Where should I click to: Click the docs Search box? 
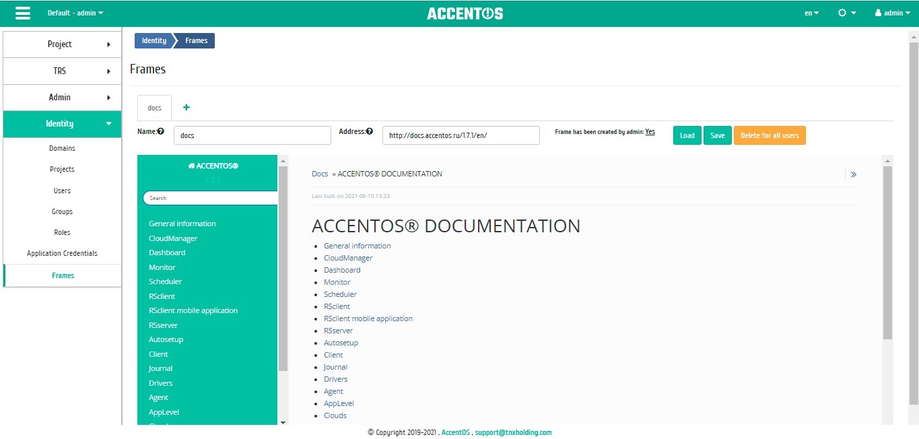210,198
